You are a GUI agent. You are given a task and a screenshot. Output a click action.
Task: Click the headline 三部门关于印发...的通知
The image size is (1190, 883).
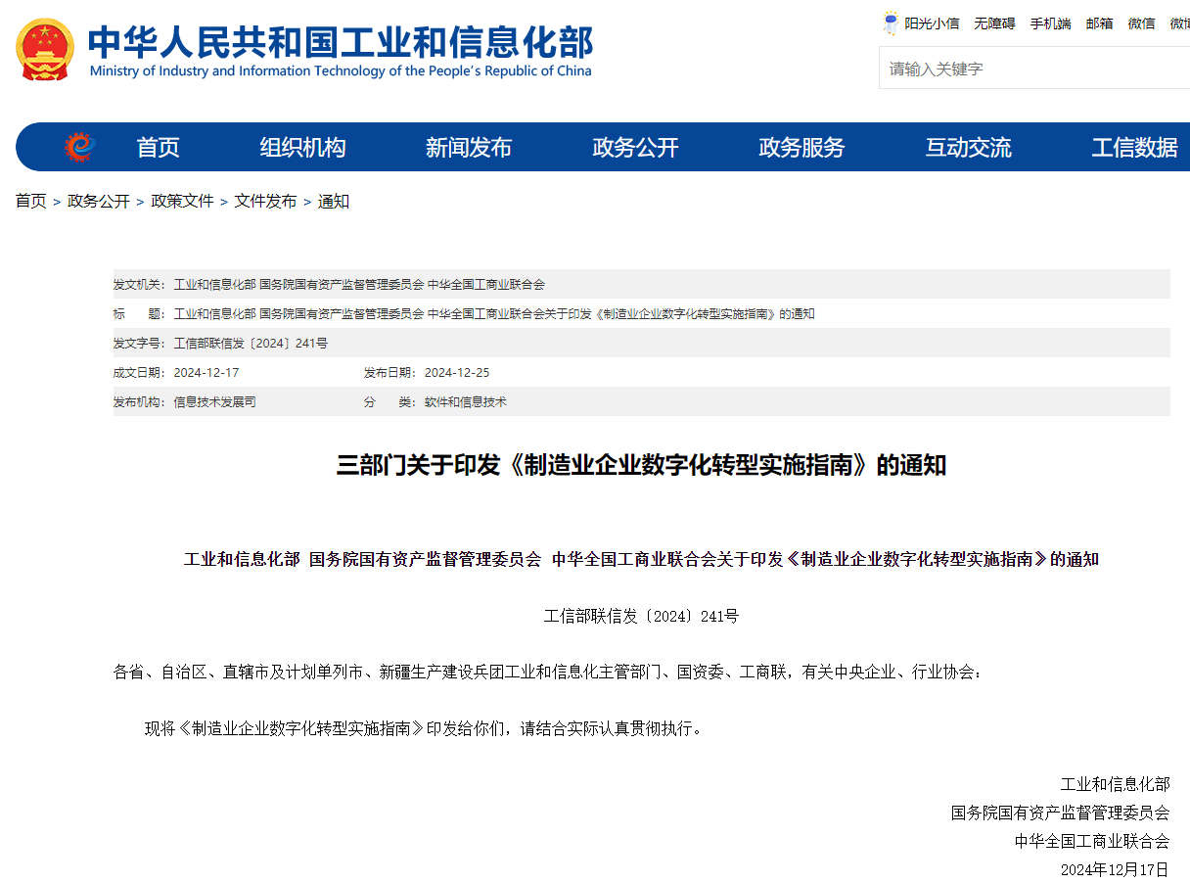642,465
